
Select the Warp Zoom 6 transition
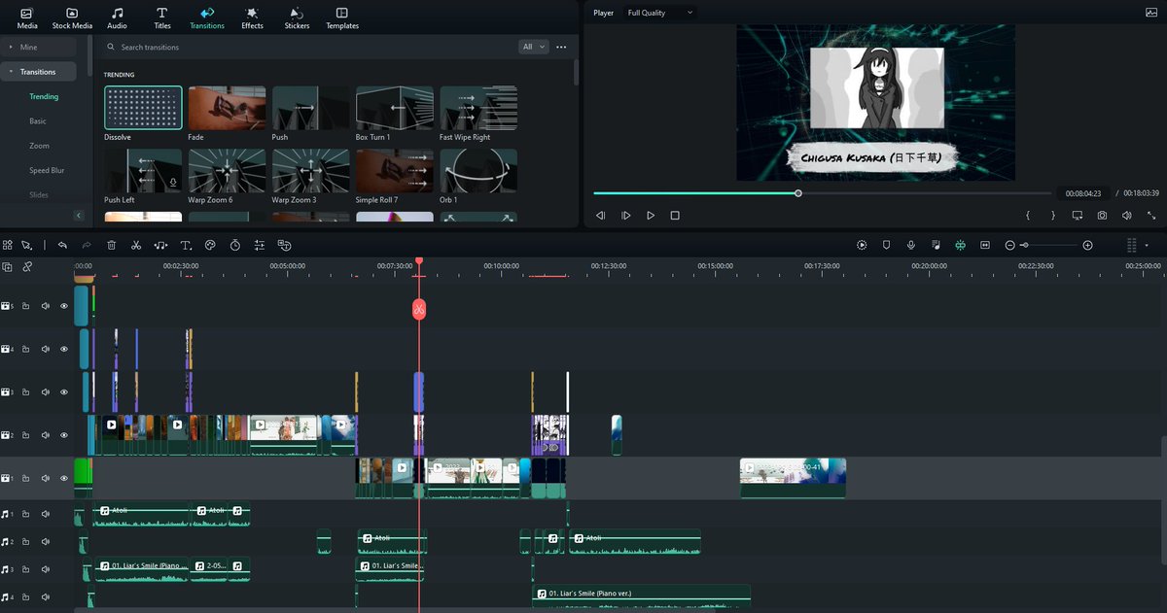227,170
